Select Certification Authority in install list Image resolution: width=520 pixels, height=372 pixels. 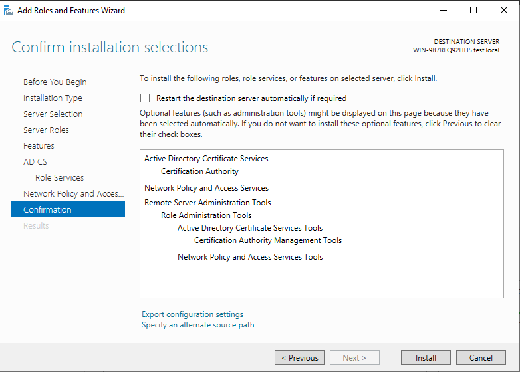(199, 171)
